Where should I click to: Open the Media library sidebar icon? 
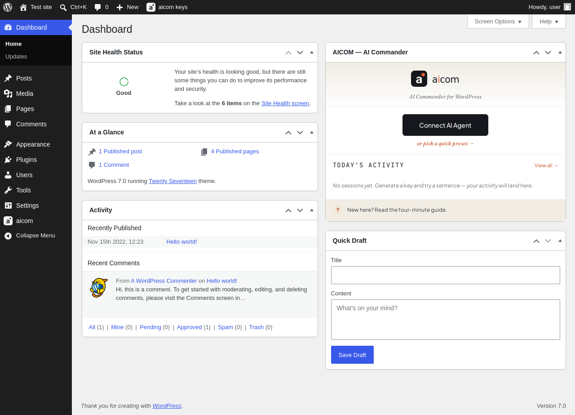(x=8, y=94)
